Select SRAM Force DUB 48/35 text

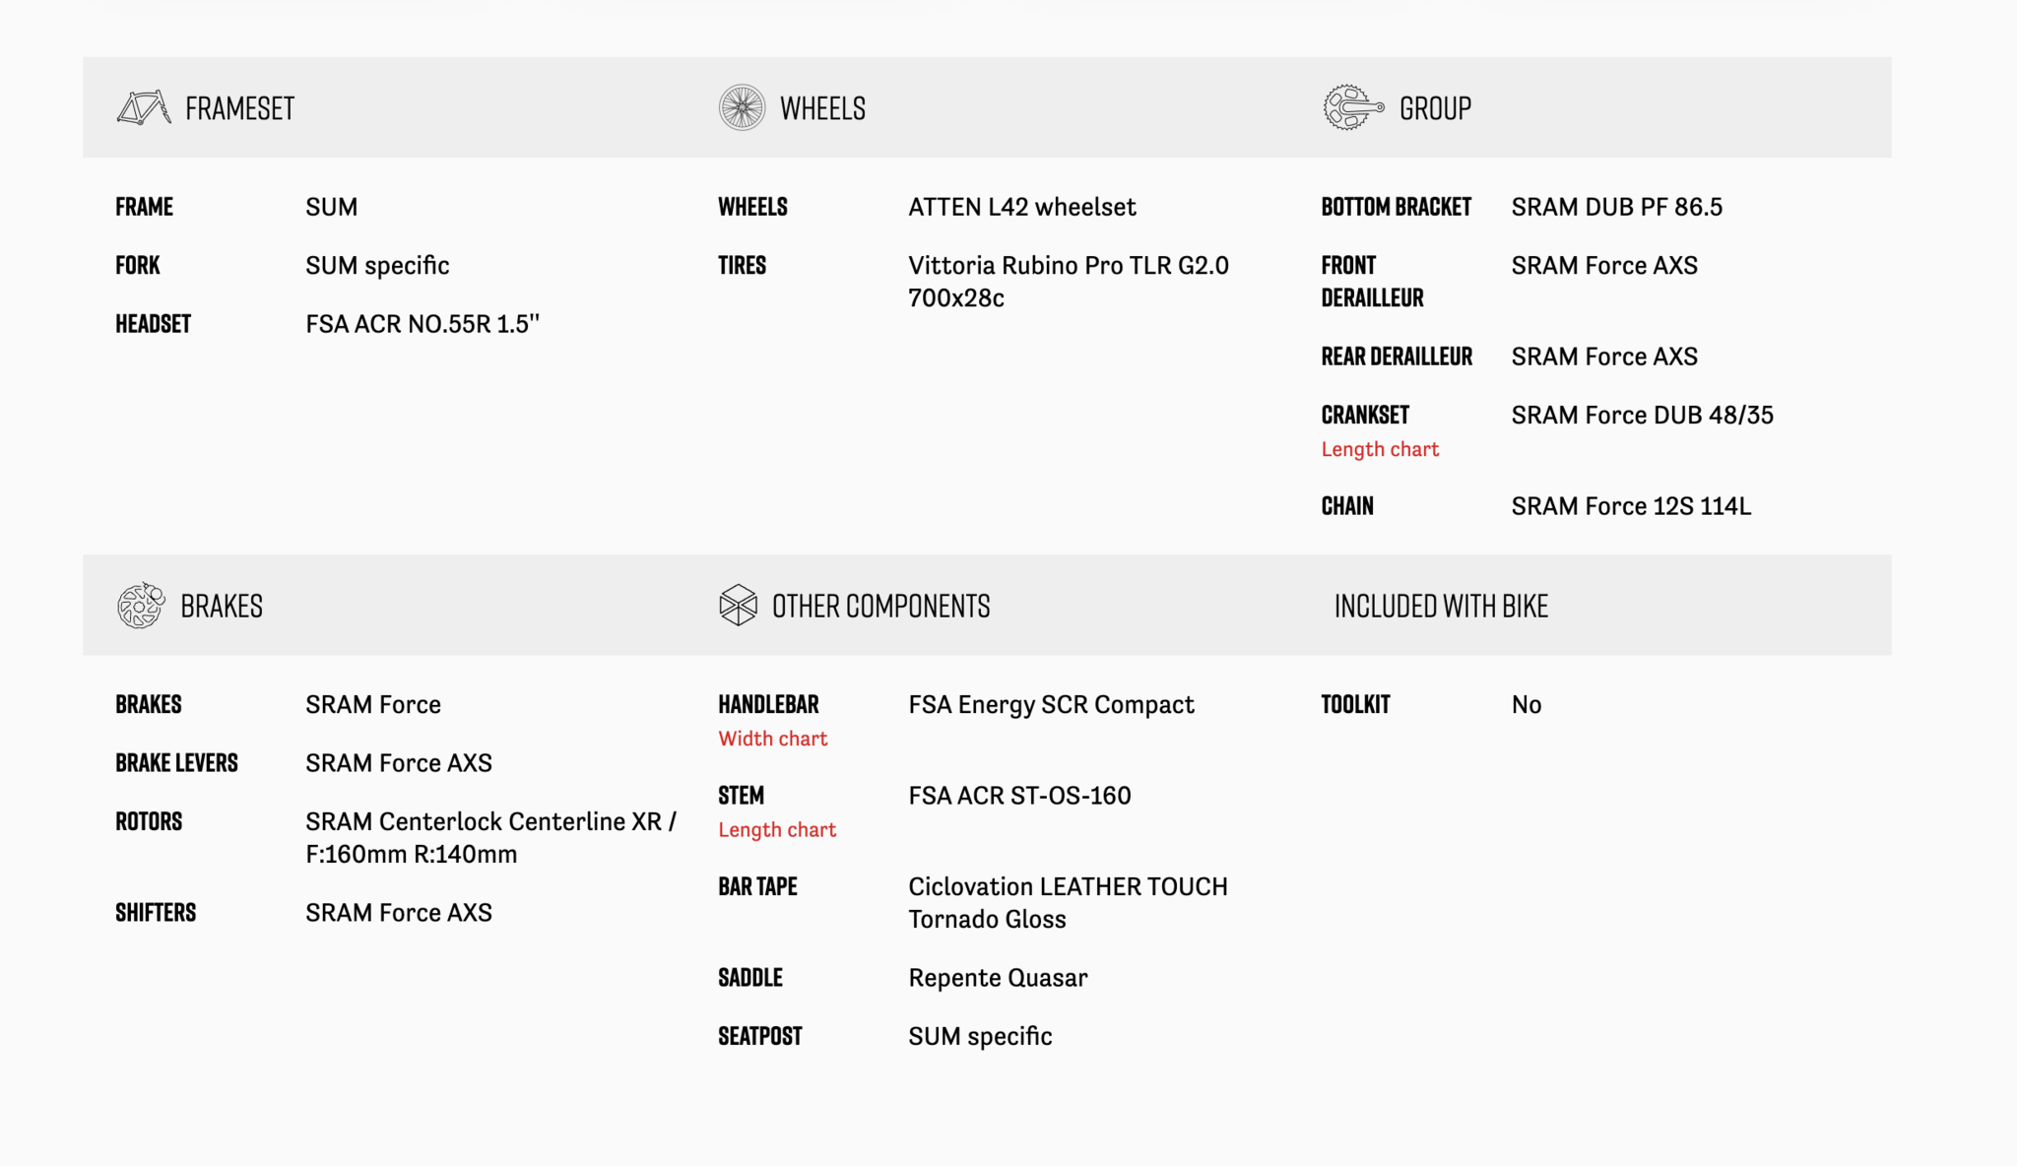[1643, 415]
